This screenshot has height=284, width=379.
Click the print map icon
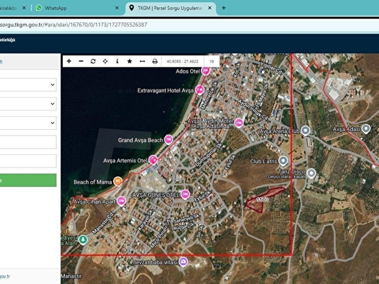[x=155, y=61]
